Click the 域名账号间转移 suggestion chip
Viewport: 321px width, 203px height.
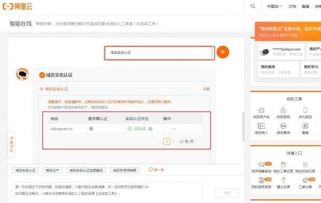click(125, 170)
